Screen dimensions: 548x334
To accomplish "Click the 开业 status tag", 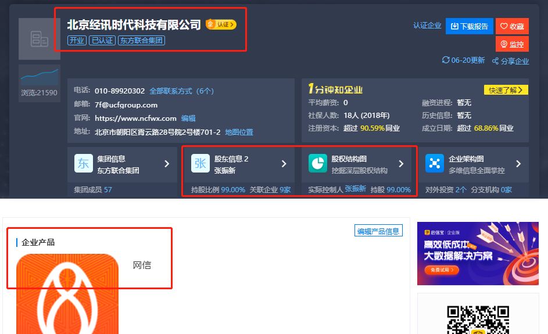I will 77,41.
